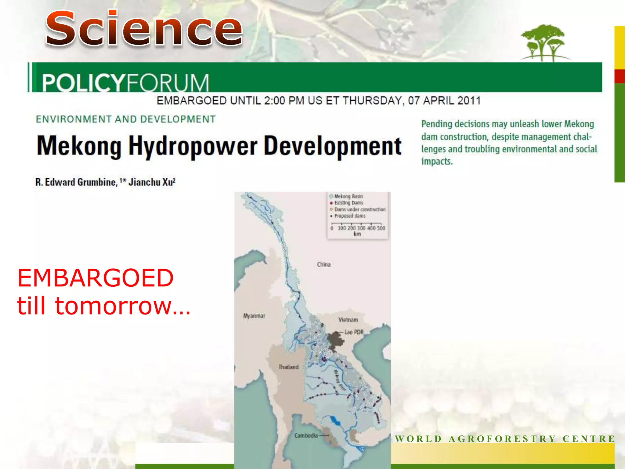Viewport: 625px width, 469px height.
Task: Click the Proposed dams legend dot
Action: [x=331, y=216]
